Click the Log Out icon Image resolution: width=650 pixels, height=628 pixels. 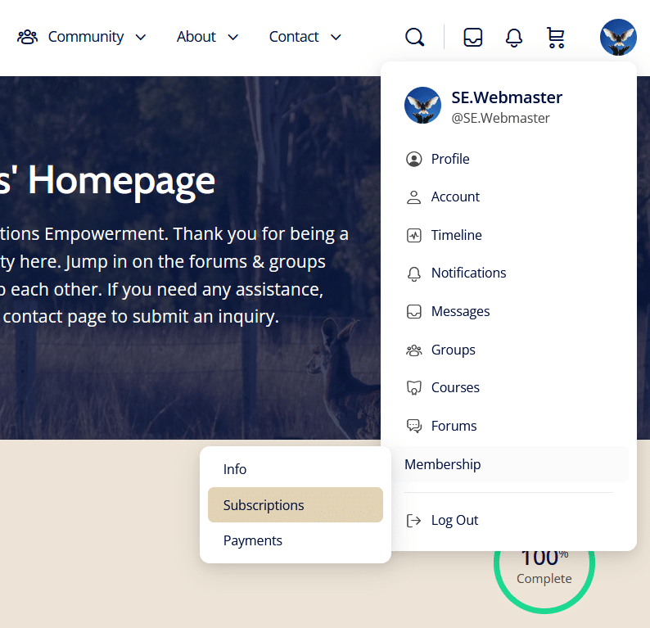[414, 520]
